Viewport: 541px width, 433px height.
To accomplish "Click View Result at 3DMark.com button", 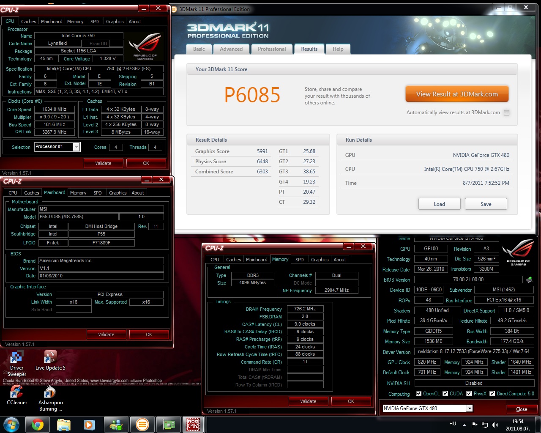I will pyautogui.click(x=457, y=94).
